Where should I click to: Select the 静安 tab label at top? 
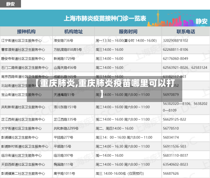click(x=10, y=4)
